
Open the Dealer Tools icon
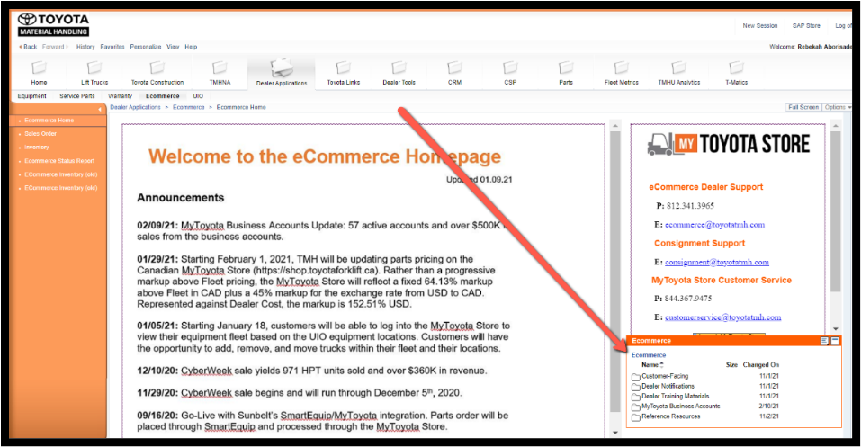pyautogui.click(x=399, y=68)
